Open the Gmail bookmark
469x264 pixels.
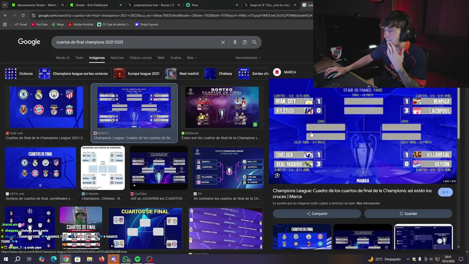coord(20,25)
